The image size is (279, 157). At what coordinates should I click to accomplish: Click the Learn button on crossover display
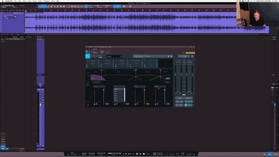pos(168,78)
